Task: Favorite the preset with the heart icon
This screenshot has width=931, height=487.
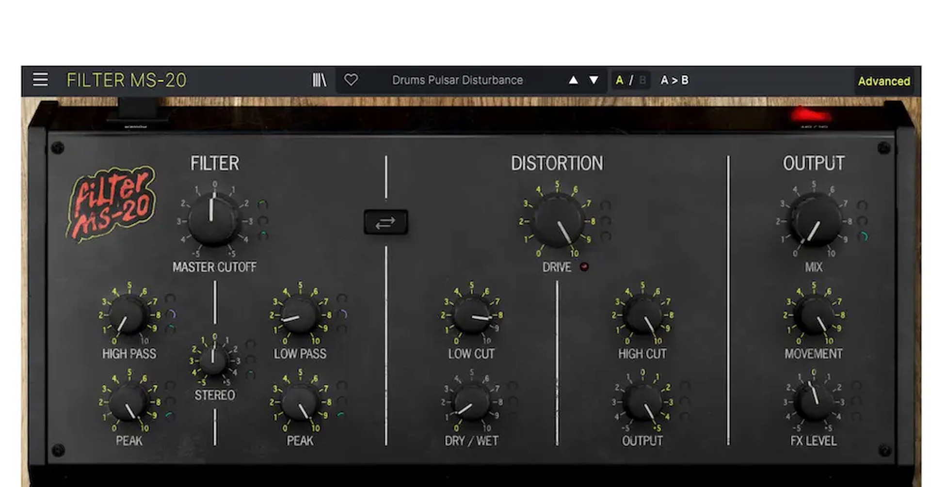Action: tap(351, 80)
